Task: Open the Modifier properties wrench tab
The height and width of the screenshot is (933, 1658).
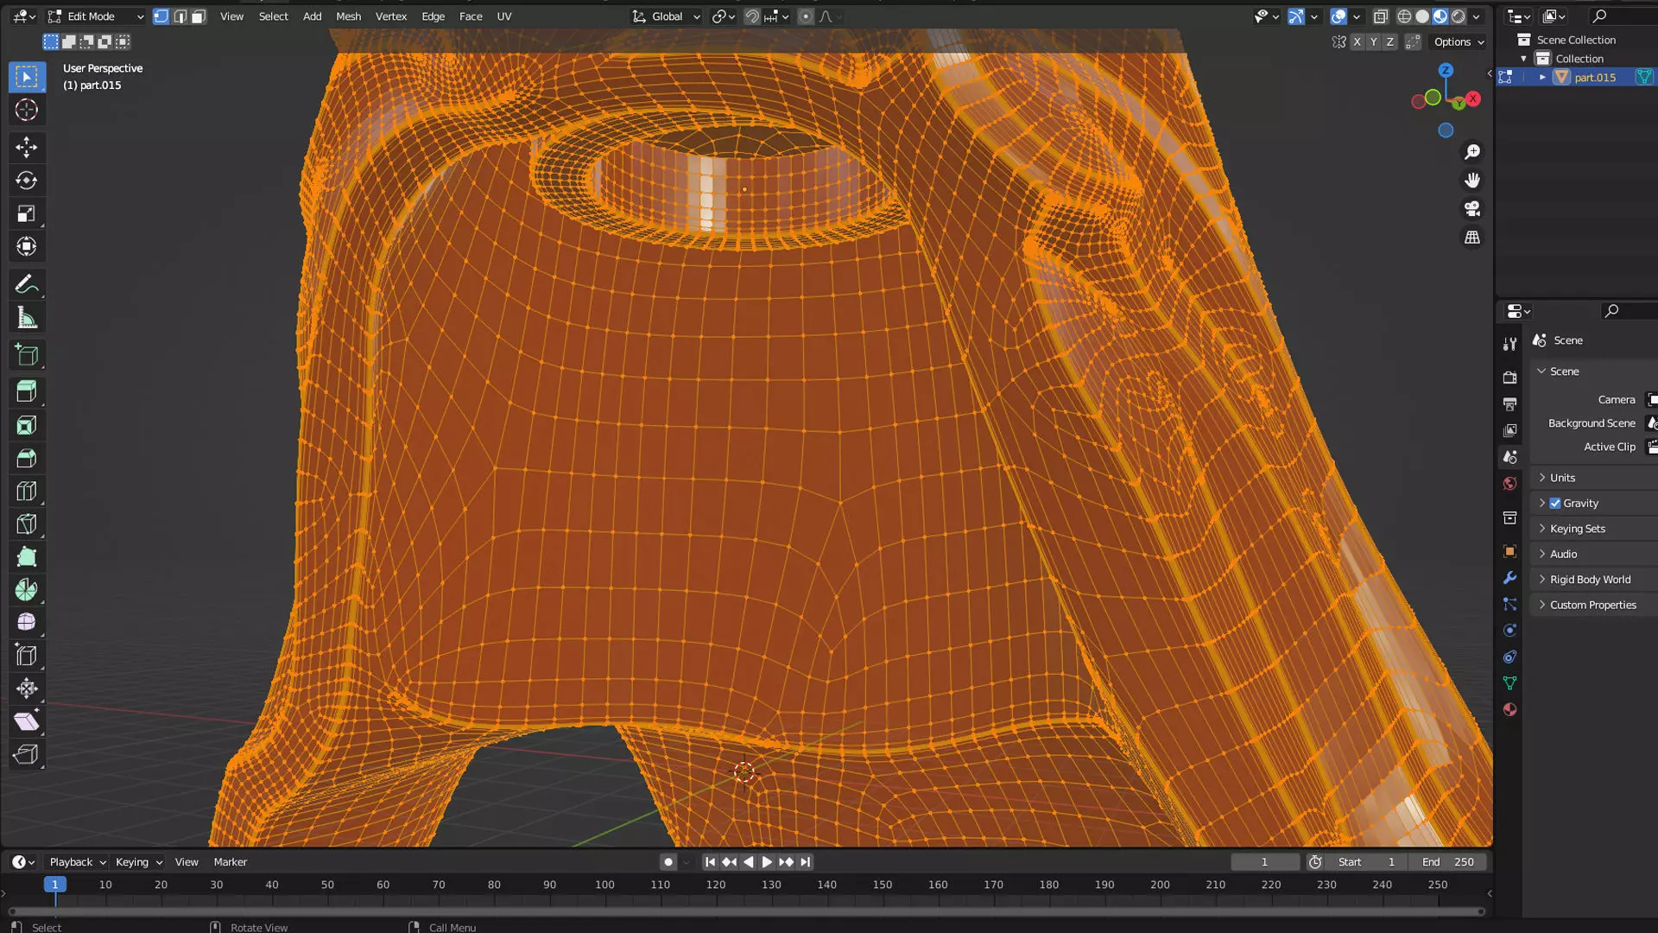Action: coord(1509,578)
